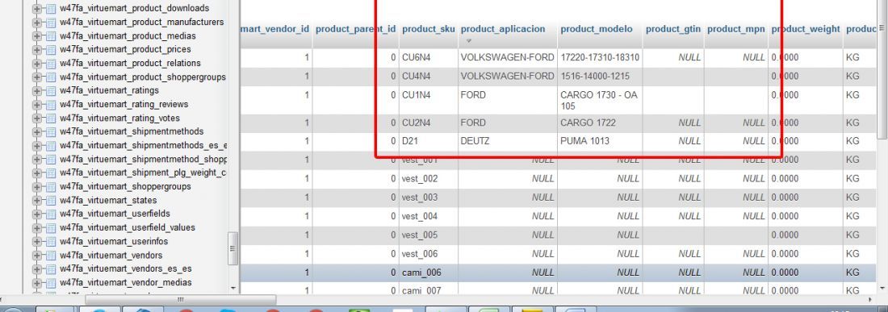
Task: Expand the w47fa_virtuemart_vendors tree node
Action: pos(37,256)
